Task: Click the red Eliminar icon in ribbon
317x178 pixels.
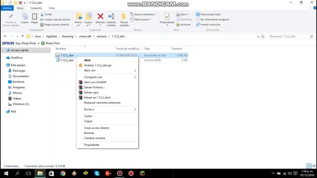Action: click(100, 16)
